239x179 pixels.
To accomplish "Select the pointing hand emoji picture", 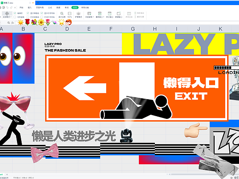I will click(x=196, y=130).
